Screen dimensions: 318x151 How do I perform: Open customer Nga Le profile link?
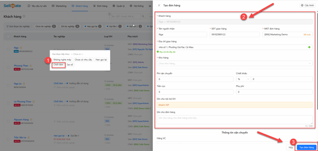pyautogui.click(x=18, y=84)
